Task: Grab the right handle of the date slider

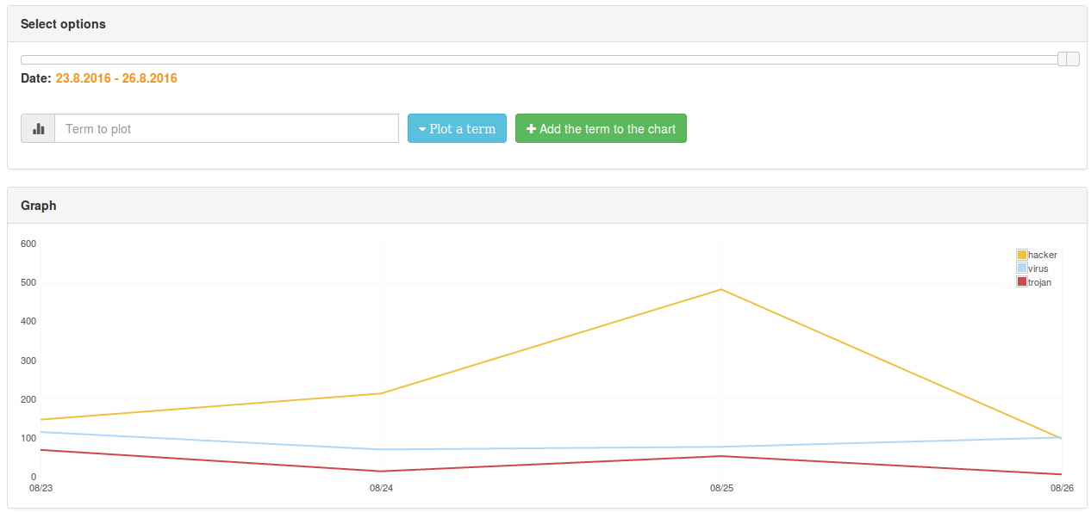Action: point(1074,59)
